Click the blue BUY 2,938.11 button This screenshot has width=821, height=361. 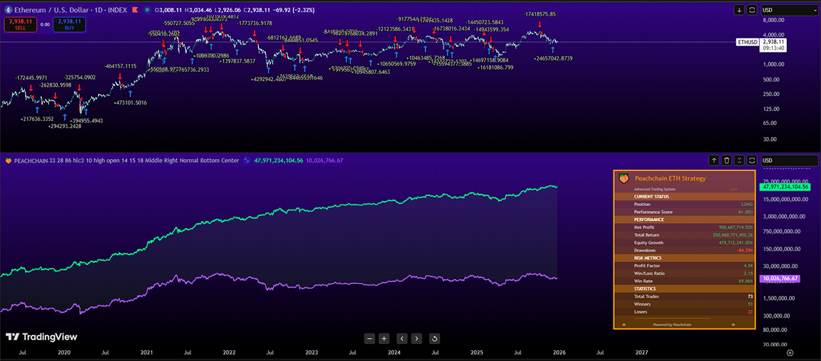tap(71, 24)
